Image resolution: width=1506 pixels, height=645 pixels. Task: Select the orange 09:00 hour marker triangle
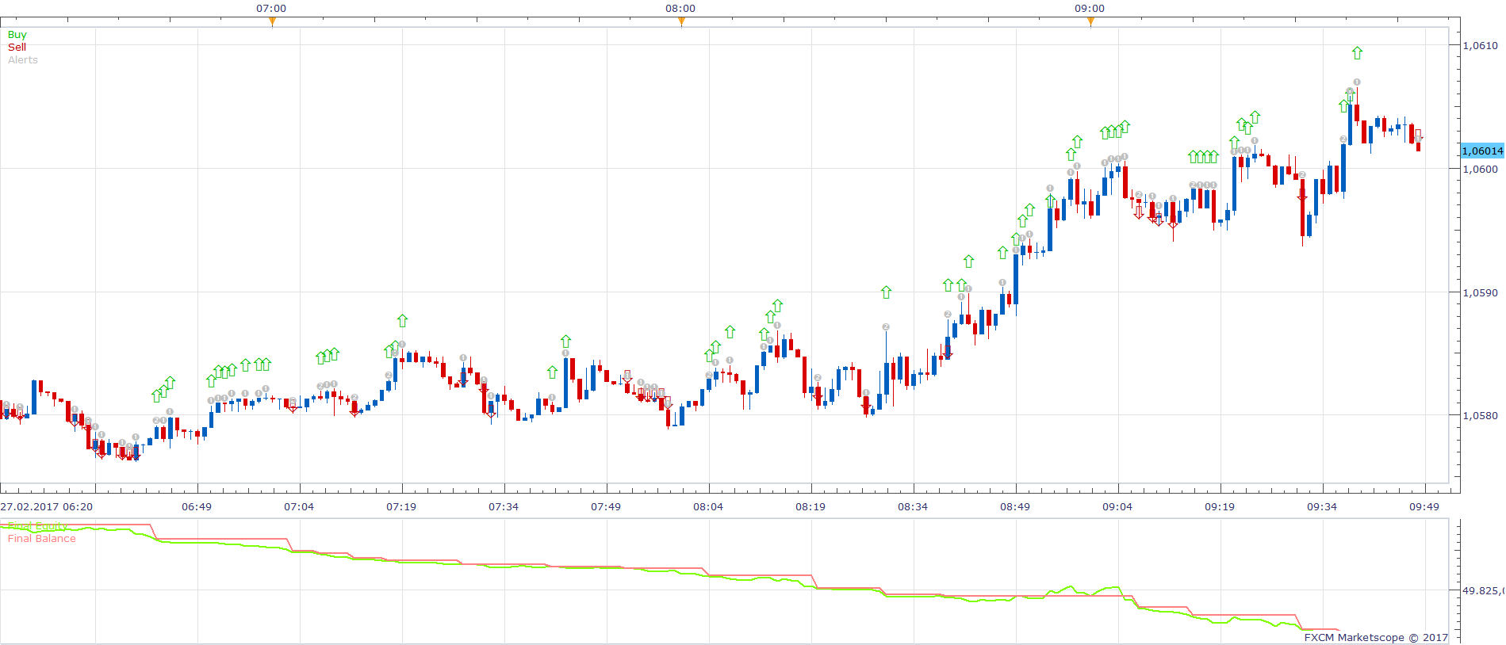coord(1090,21)
